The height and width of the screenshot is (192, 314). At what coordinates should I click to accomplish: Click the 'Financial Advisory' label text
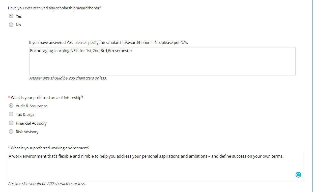point(31,123)
